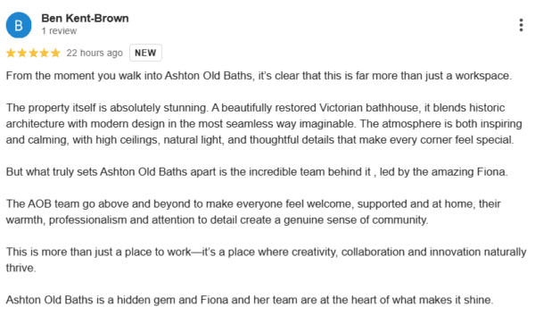Select the third gold rating star

click(33, 53)
